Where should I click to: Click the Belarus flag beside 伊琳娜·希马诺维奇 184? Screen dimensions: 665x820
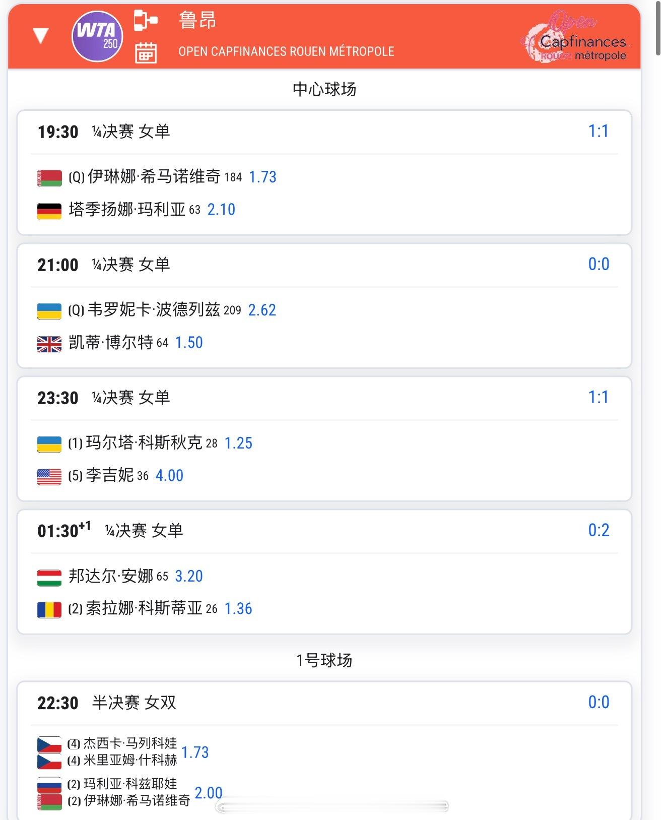point(49,178)
